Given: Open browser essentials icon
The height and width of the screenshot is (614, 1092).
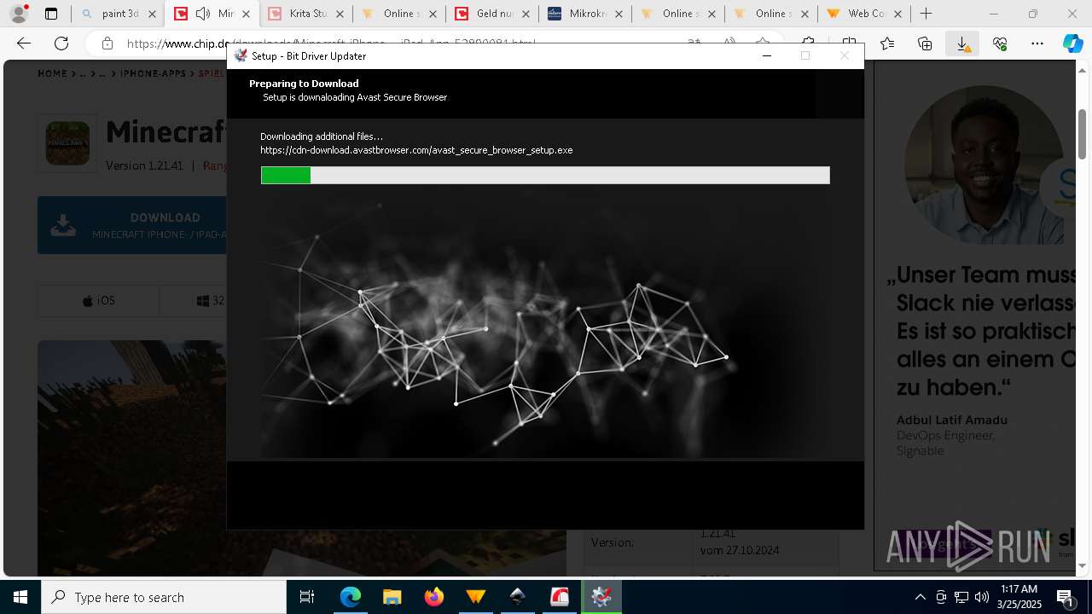Looking at the screenshot, I should [1000, 43].
